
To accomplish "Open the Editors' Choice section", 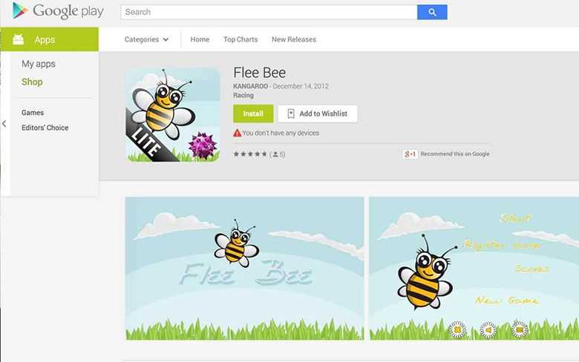I will click(x=45, y=128).
